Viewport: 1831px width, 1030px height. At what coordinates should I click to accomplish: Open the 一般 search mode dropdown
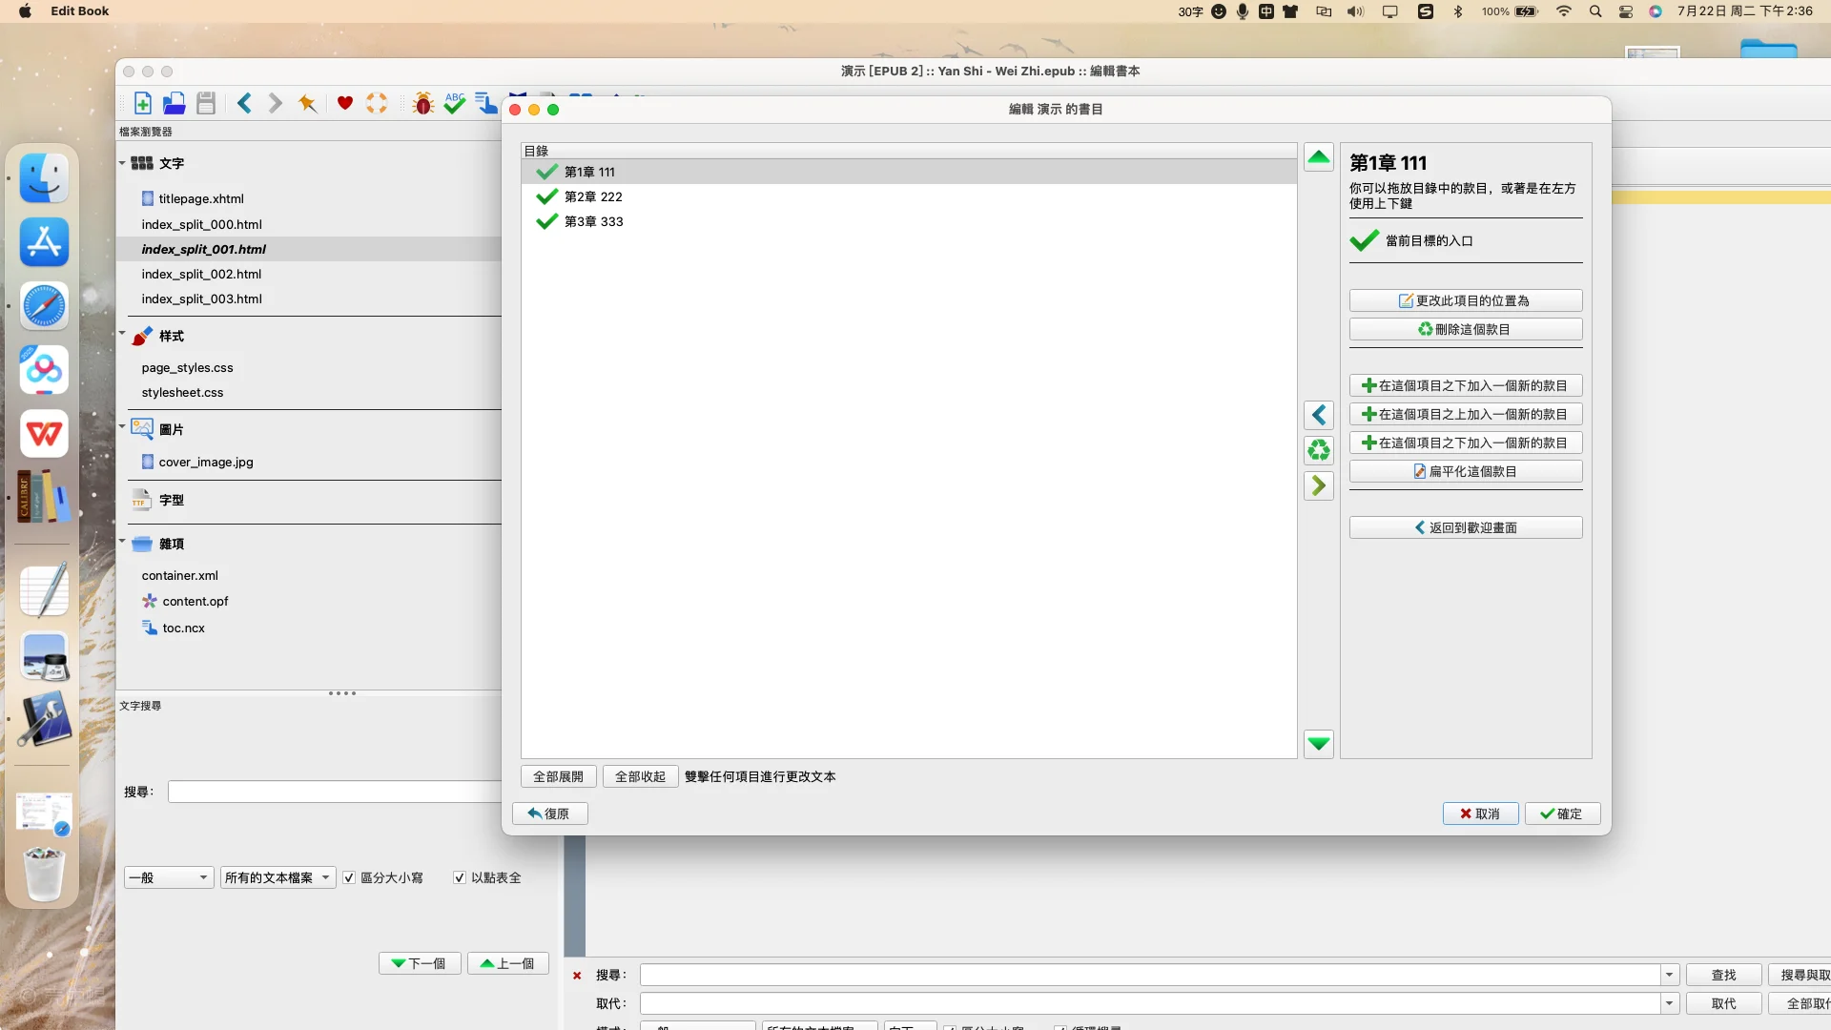(x=169, y=877)
